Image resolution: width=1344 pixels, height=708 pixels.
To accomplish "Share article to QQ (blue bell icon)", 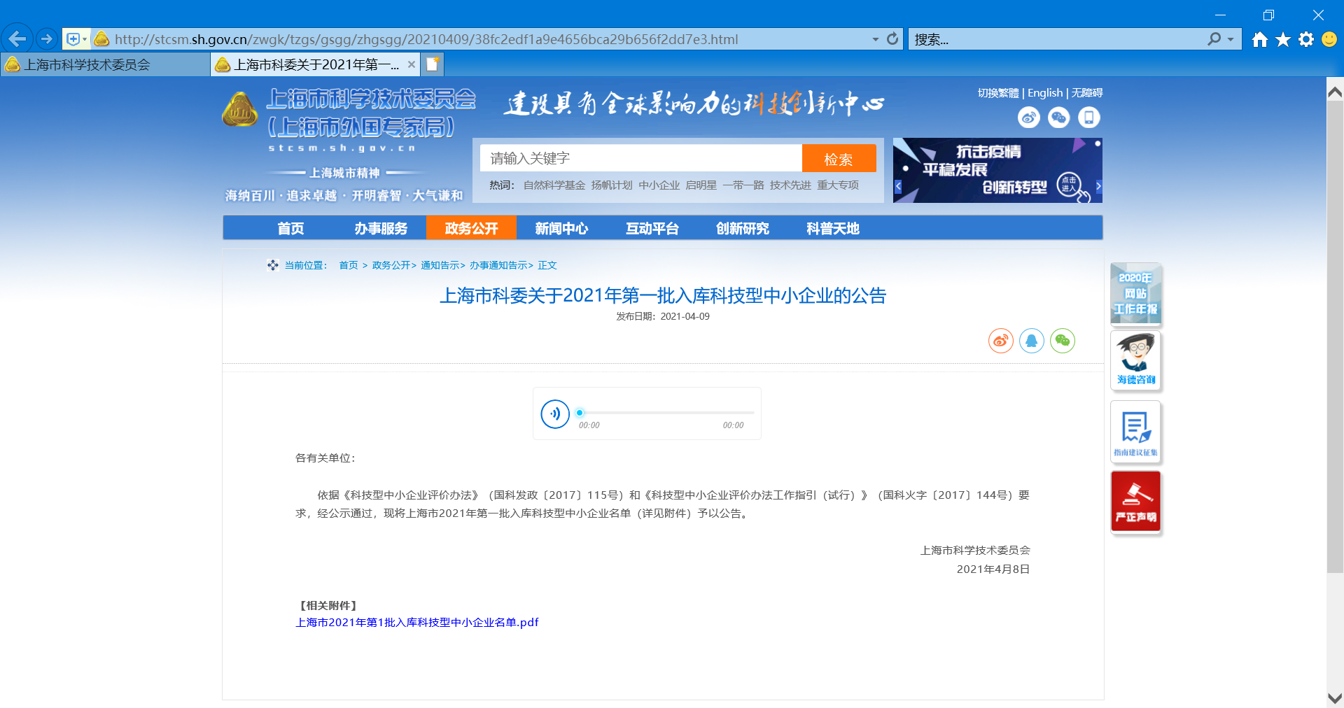I will point(1032,341).
